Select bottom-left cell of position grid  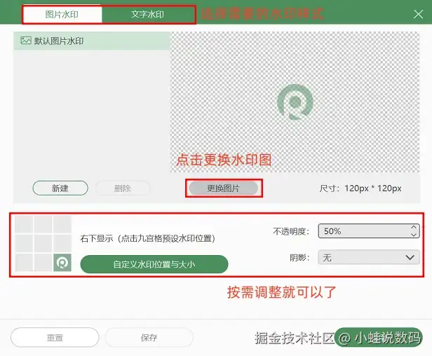24,262
